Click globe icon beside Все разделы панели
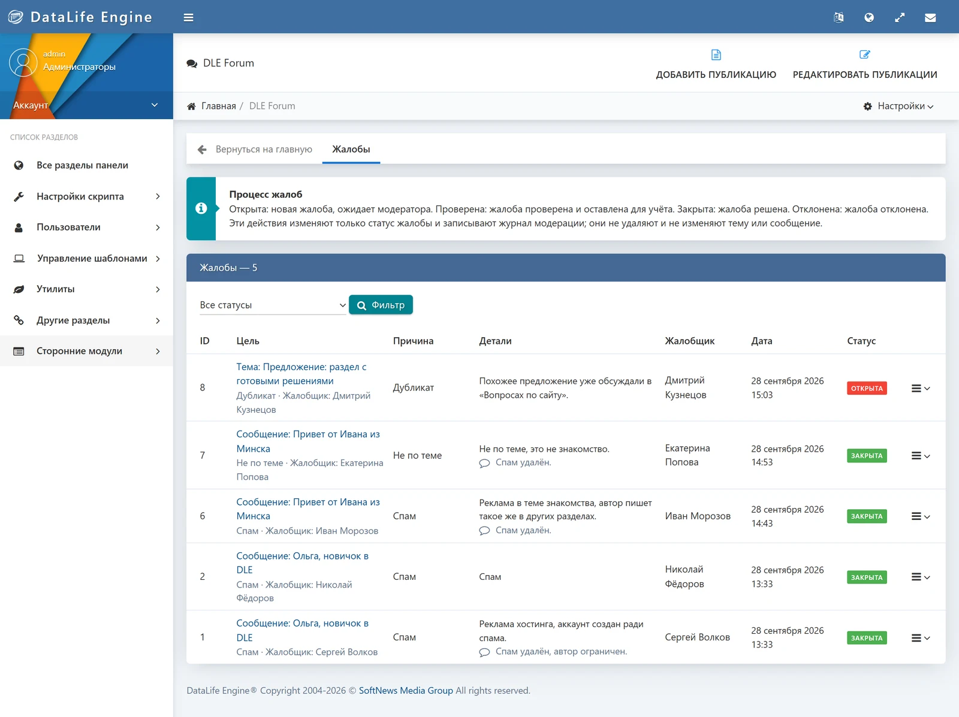959x717 pixels. click(x=19, y=165)
